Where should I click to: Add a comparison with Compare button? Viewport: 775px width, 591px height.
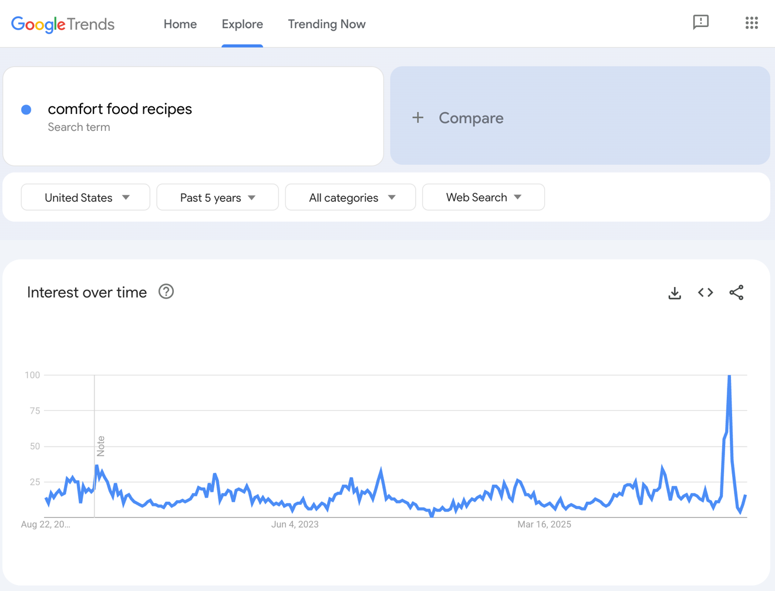[x=580, y=116]
